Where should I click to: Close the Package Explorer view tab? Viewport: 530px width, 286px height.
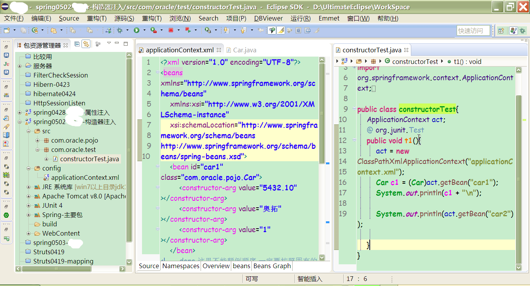[x=66, y=45]
